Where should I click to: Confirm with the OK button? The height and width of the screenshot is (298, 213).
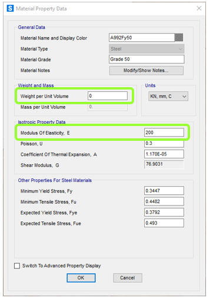coord(81,278)
